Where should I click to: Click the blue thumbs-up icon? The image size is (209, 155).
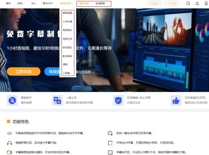click(x=176, y=100)
